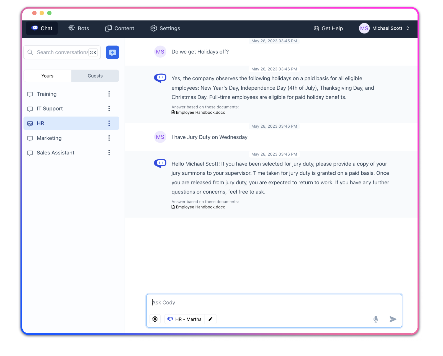Open the Settings tab
This screenshot has height=356, width=443.
tap(165, 28)
